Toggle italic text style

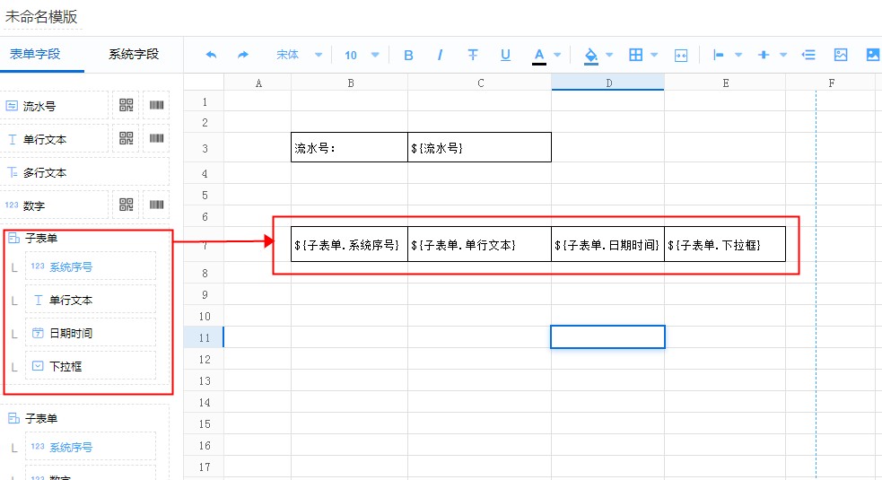(441, 56)
